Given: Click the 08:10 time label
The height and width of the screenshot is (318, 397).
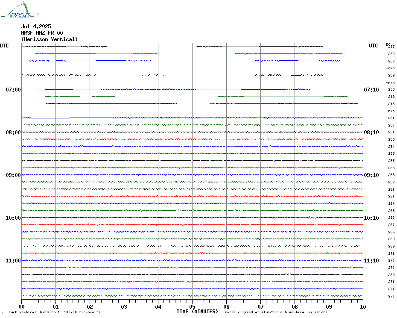Looking at the screenshot, I should [371, 132].
